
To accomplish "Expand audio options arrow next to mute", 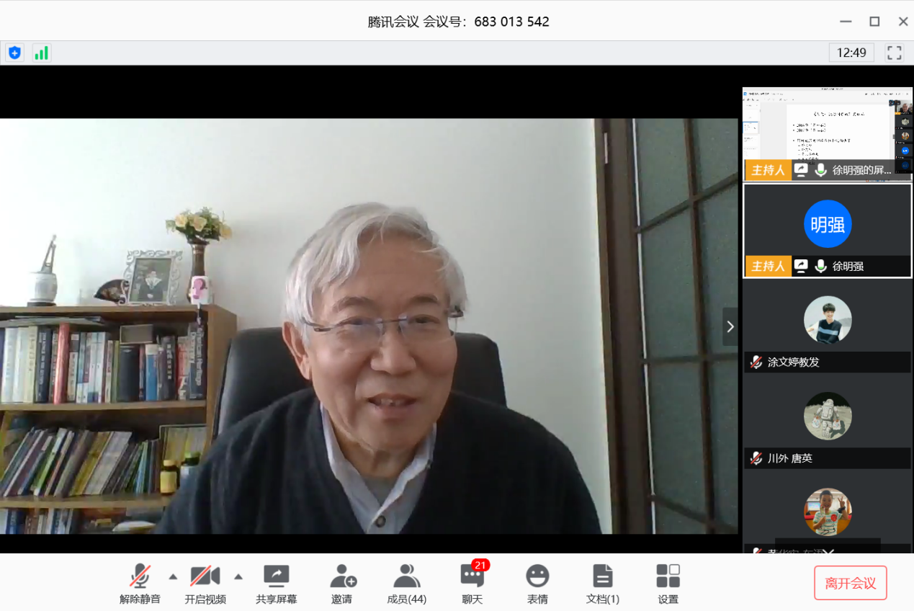I will (173, 576).
